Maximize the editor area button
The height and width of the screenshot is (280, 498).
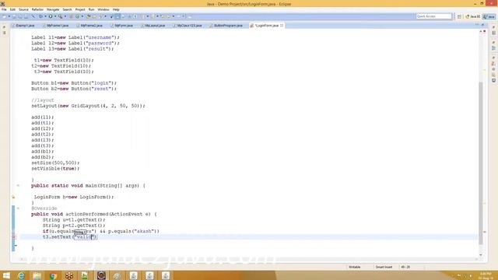(483, 25)
